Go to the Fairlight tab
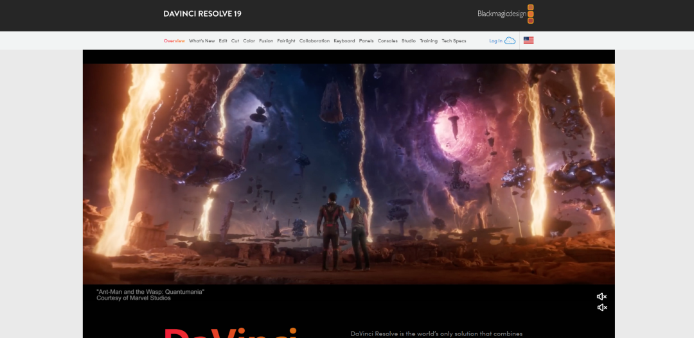 tap(287, 40)
